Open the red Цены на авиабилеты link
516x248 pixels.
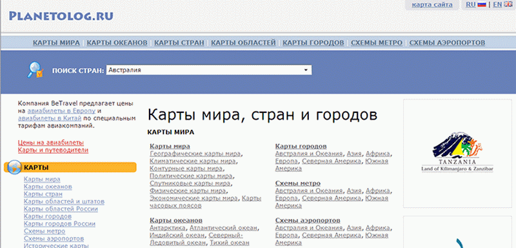click(51, 143)
